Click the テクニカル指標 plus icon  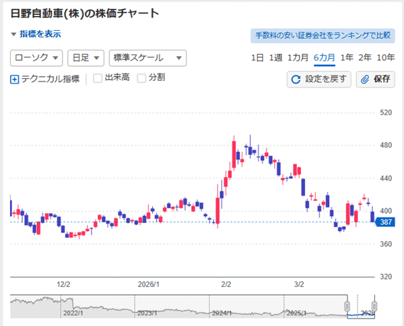[x=14, y=79]
